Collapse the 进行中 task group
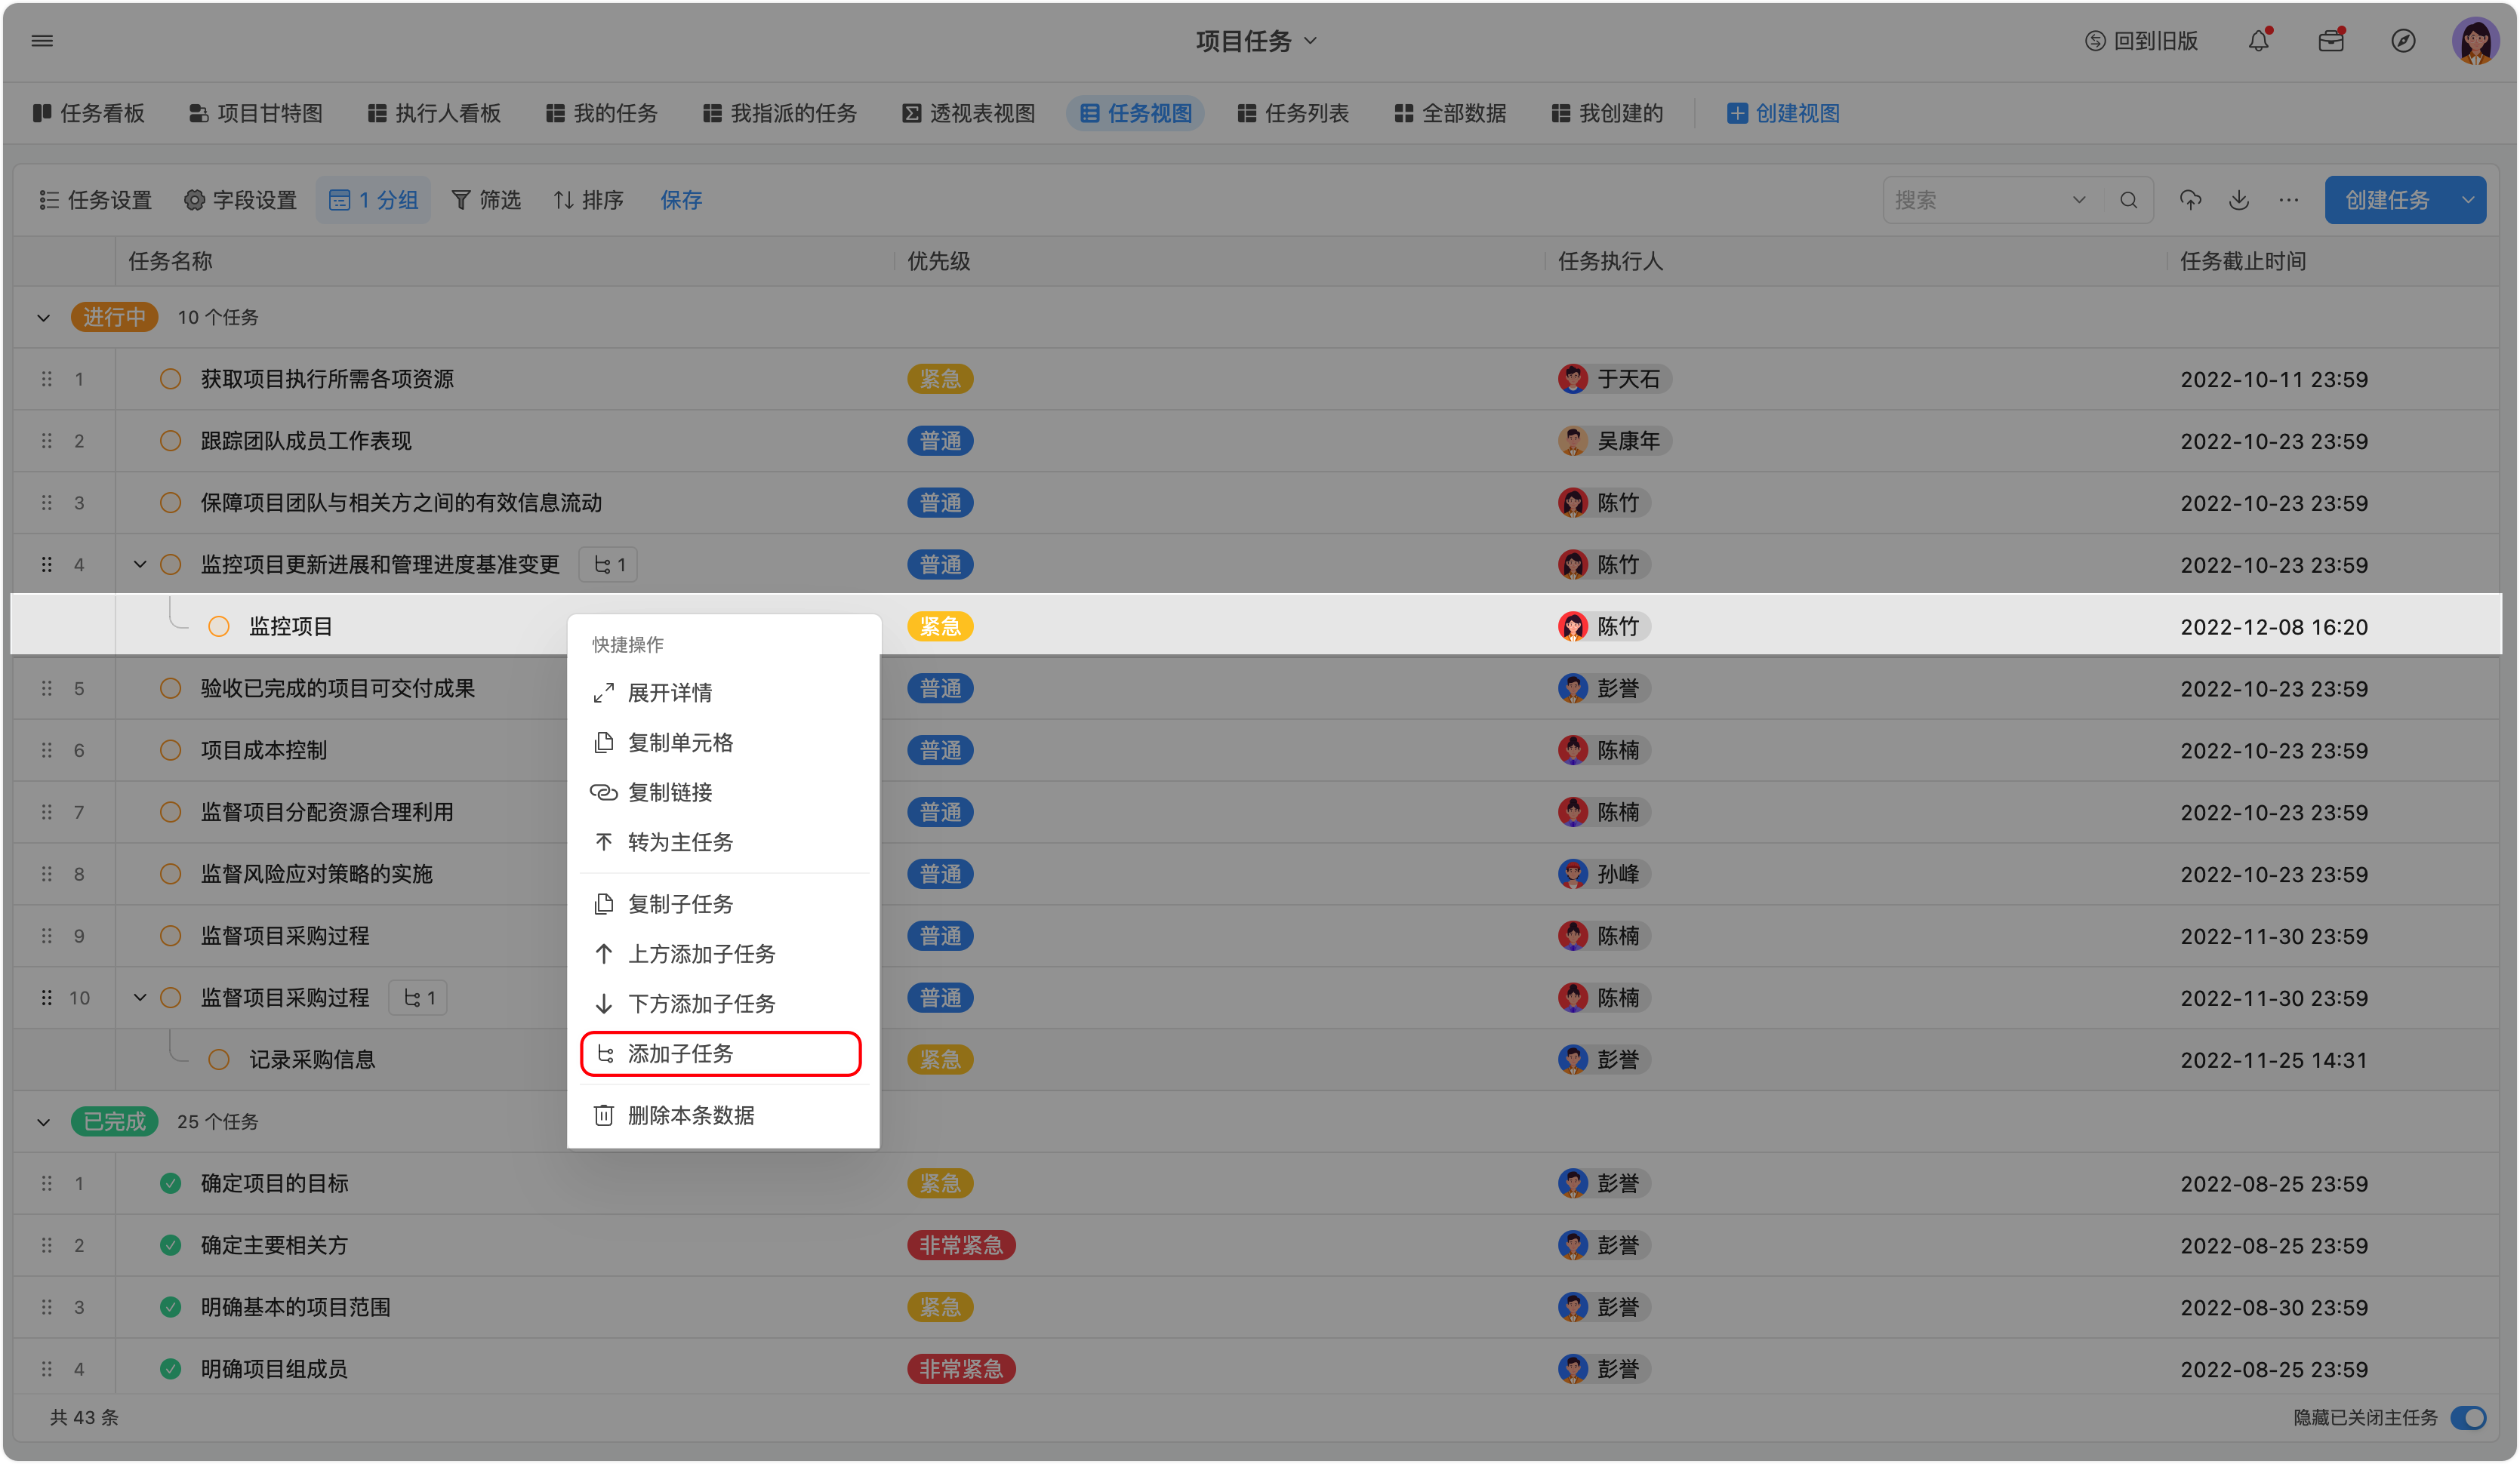2520x1464 pixels. point(43,318)
